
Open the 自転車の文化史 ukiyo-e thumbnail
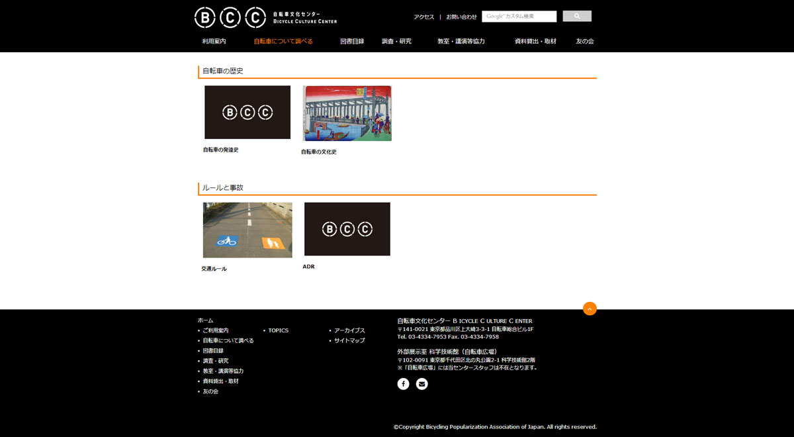tap(347, 113)
